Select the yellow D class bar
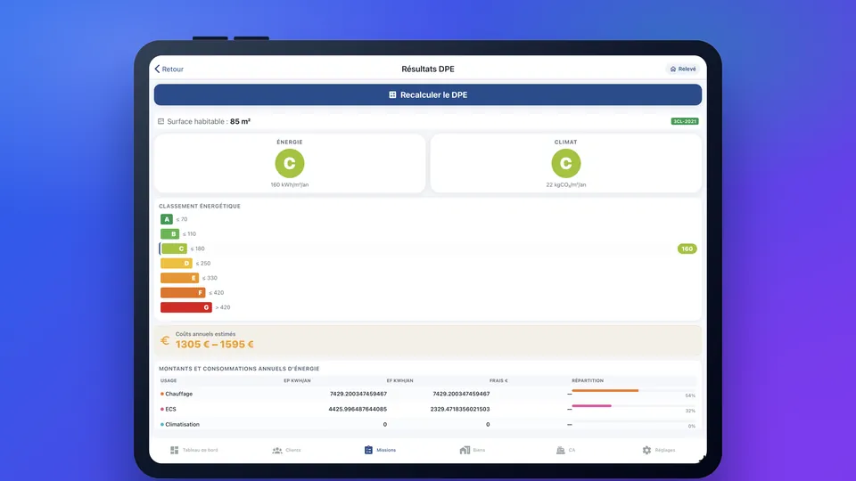Viewport: 856px width, 481px height. (x=177, y=264)
